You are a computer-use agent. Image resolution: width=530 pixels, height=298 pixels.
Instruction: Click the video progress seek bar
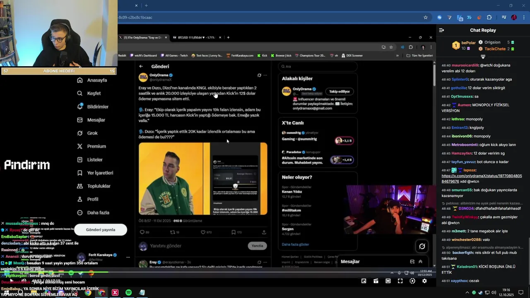(218, 272)
